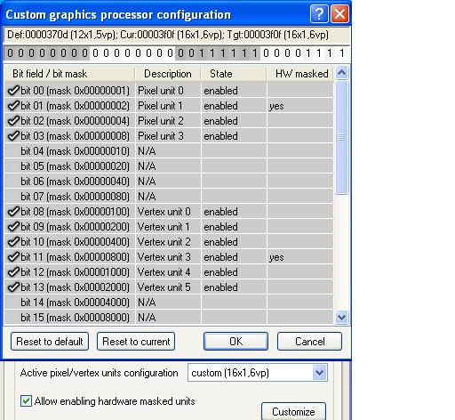Click the help question mark button
The image size is (455, 420).
point(319,13)
